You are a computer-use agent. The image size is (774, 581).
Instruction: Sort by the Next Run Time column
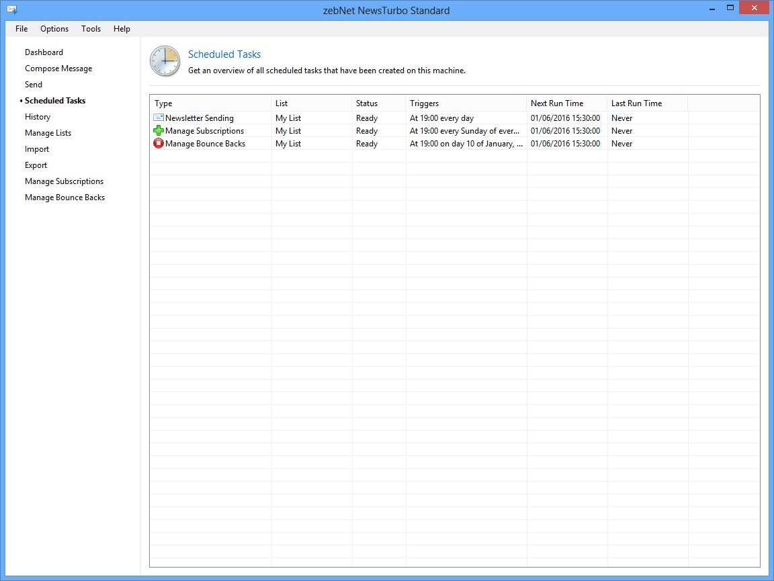click(566, 103)
